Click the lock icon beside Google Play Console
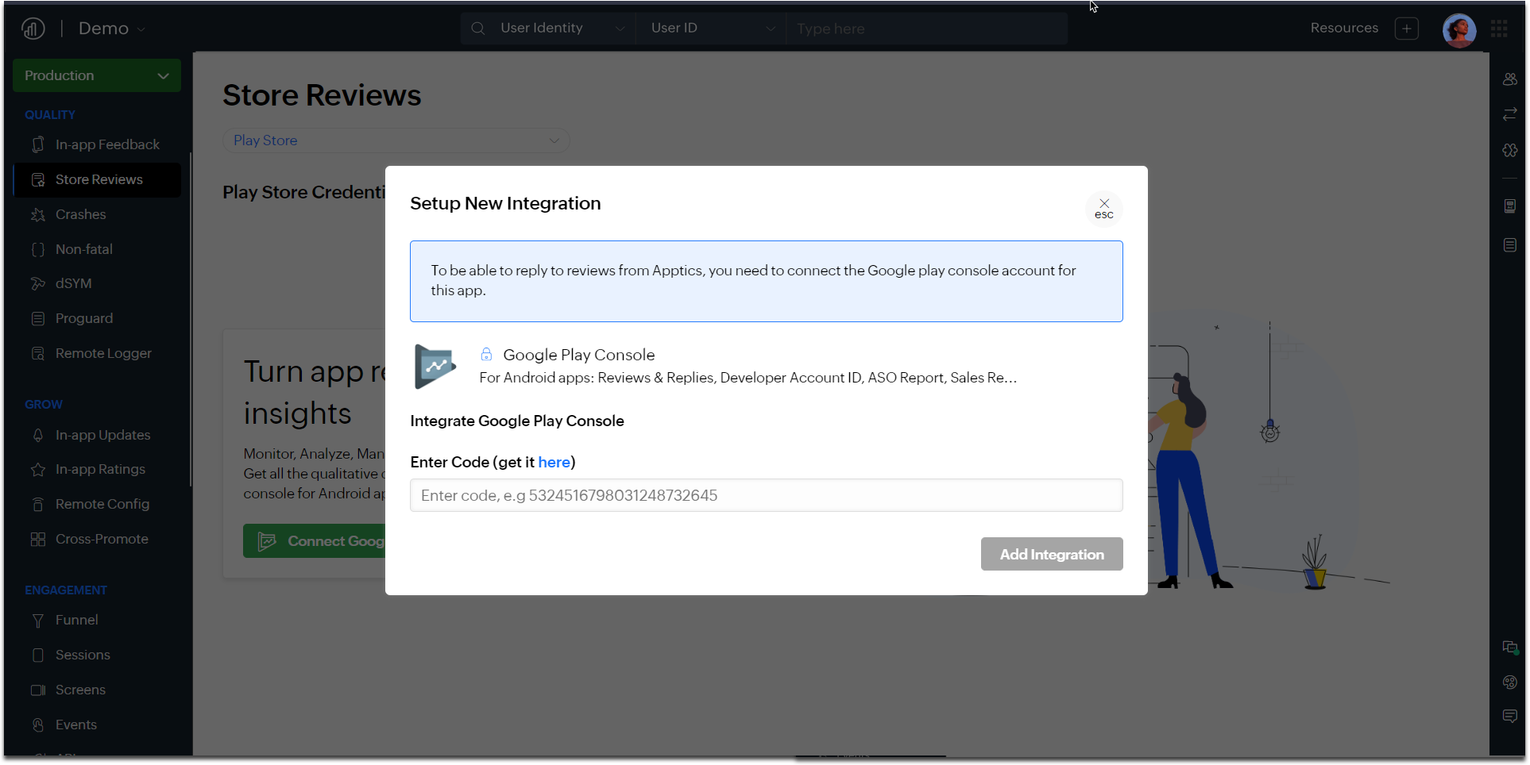 tap(486, 354)
